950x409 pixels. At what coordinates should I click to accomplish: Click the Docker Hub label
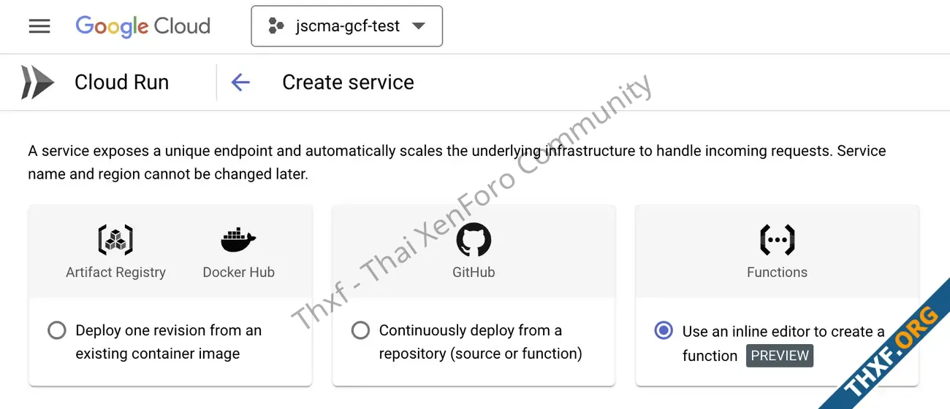[238, 272]
